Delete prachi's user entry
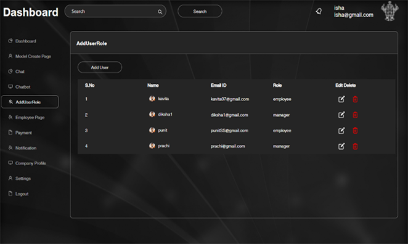 pyautogui.click(x=355, y=146)
